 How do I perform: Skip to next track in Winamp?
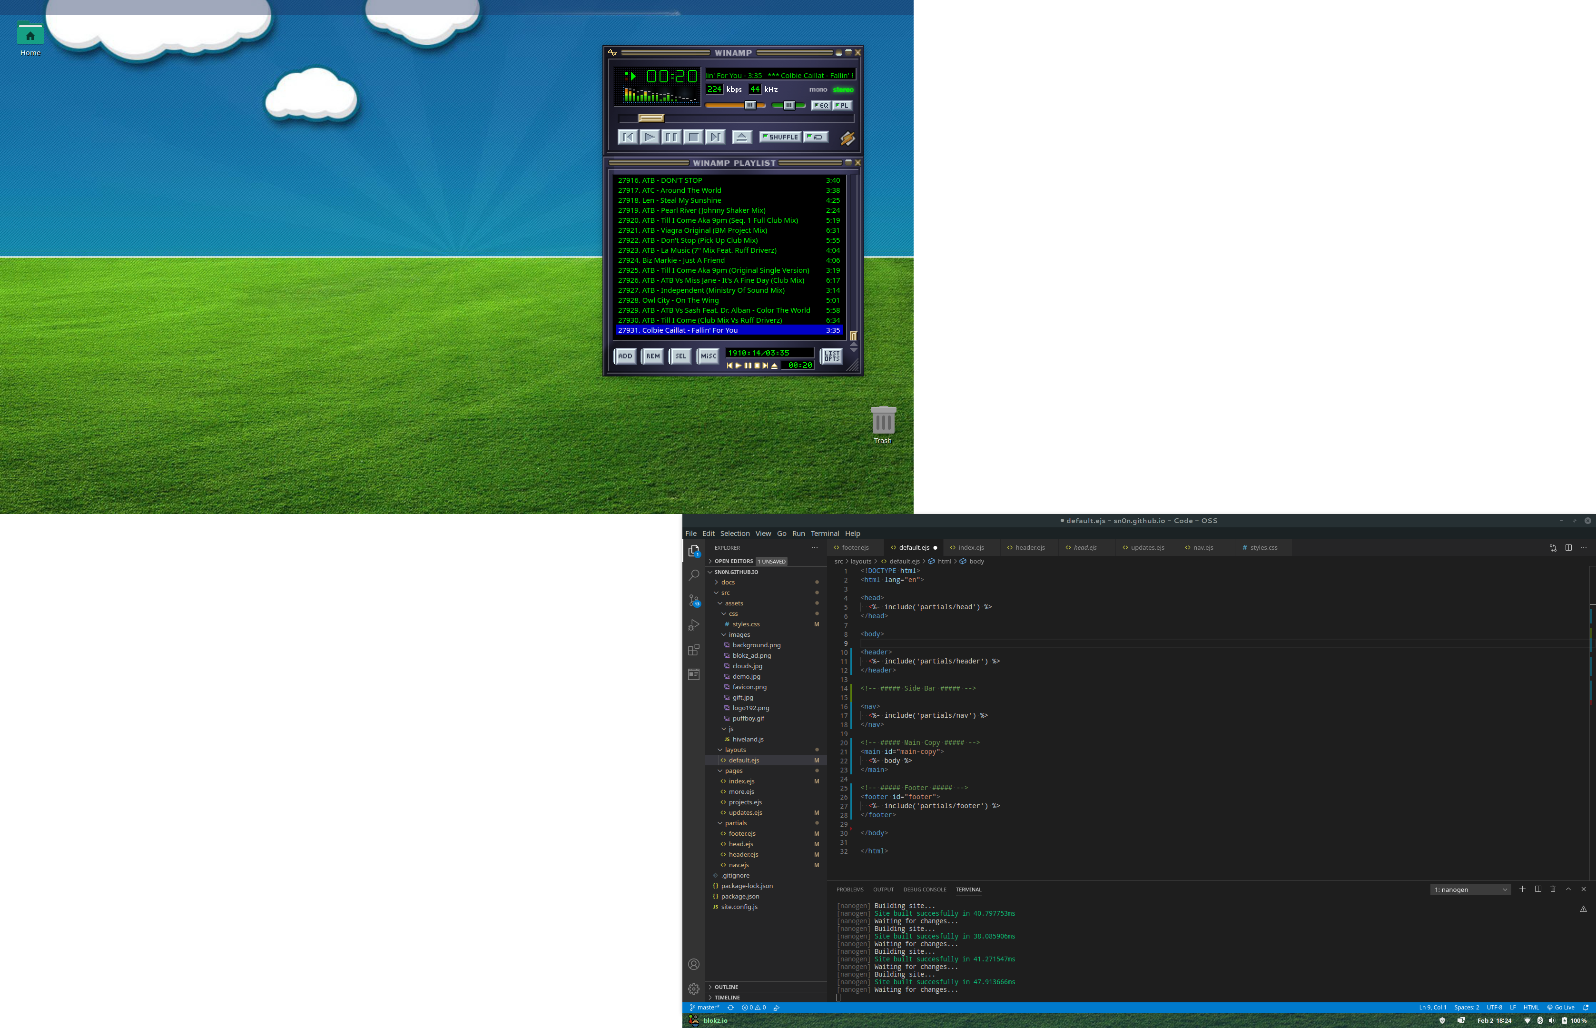pyautogui.click(x=715, y=137)
